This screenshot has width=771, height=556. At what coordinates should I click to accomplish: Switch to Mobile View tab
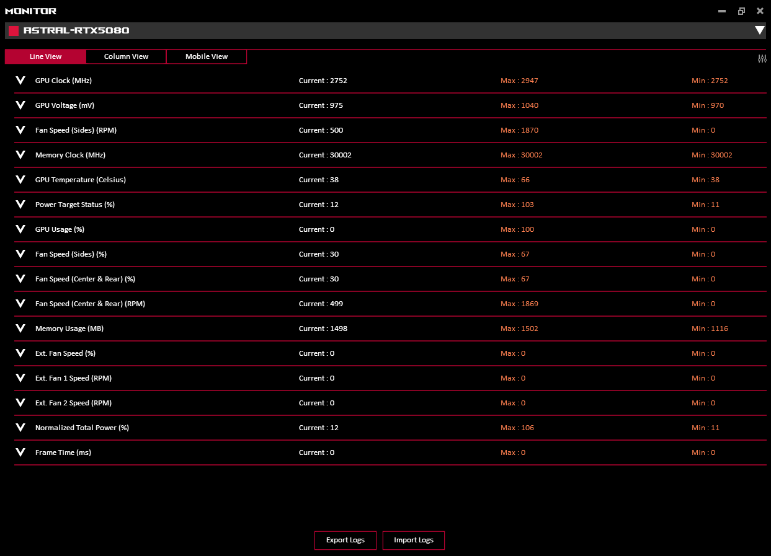[x=207, y=56]
